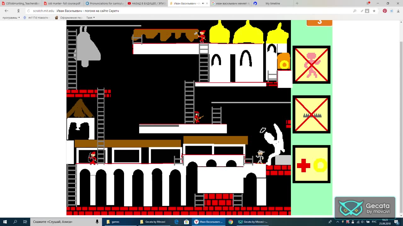Click the Yandex Я home button

click(x=18, y=11)
